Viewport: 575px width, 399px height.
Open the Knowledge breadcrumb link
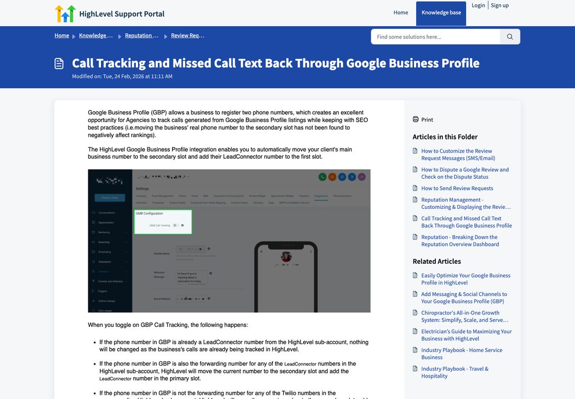click(x=96, y=36)
